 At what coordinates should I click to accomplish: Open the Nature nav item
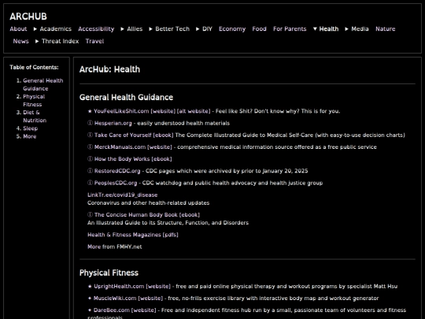[386, 29]
